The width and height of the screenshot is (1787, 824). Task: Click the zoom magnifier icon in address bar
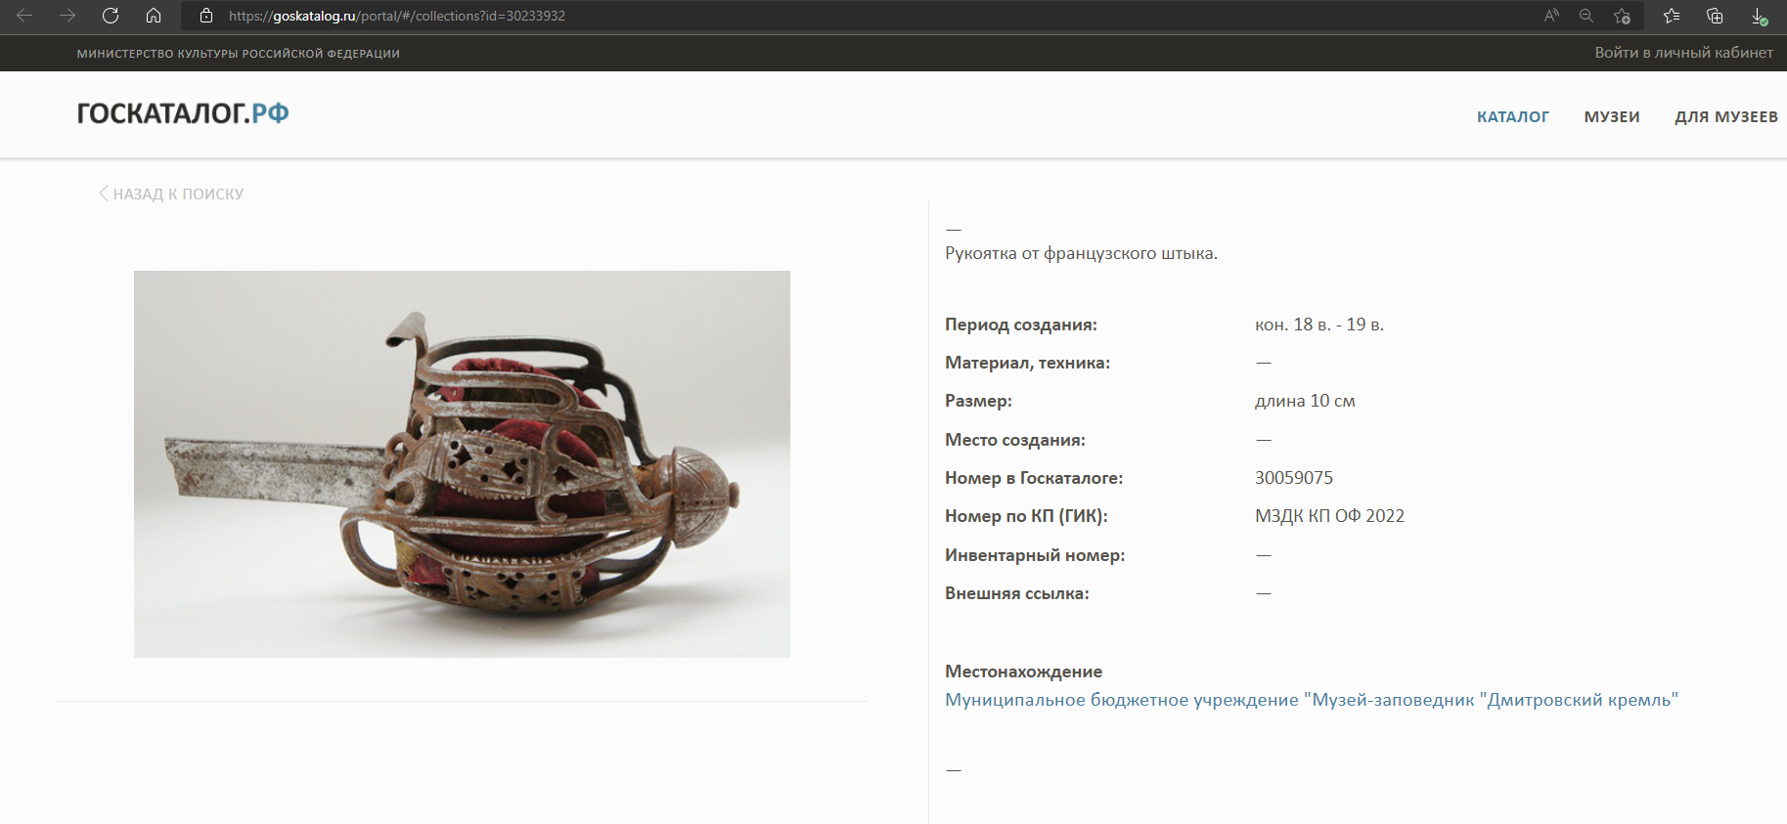coord(1586,16)
